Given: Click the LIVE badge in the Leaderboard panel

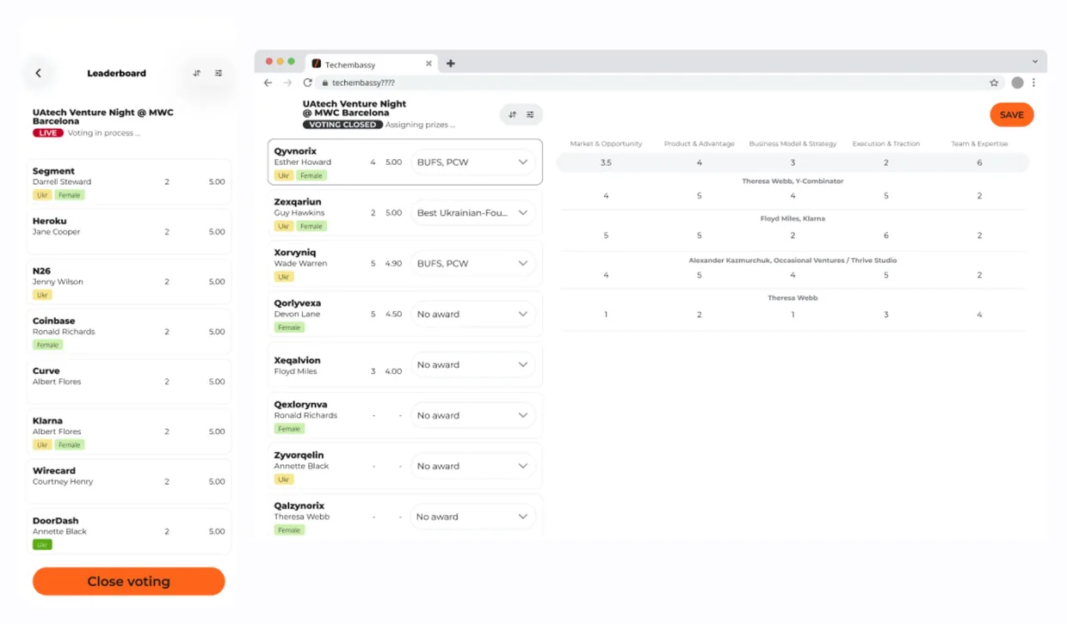Looking at the screenshot, I should 48,133.
